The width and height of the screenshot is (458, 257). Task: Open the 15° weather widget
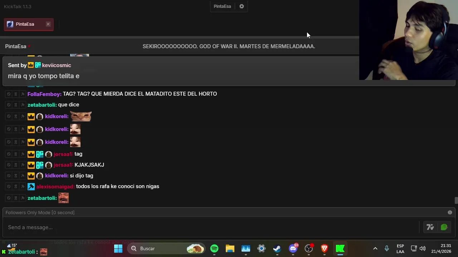[x=12, y=246]
